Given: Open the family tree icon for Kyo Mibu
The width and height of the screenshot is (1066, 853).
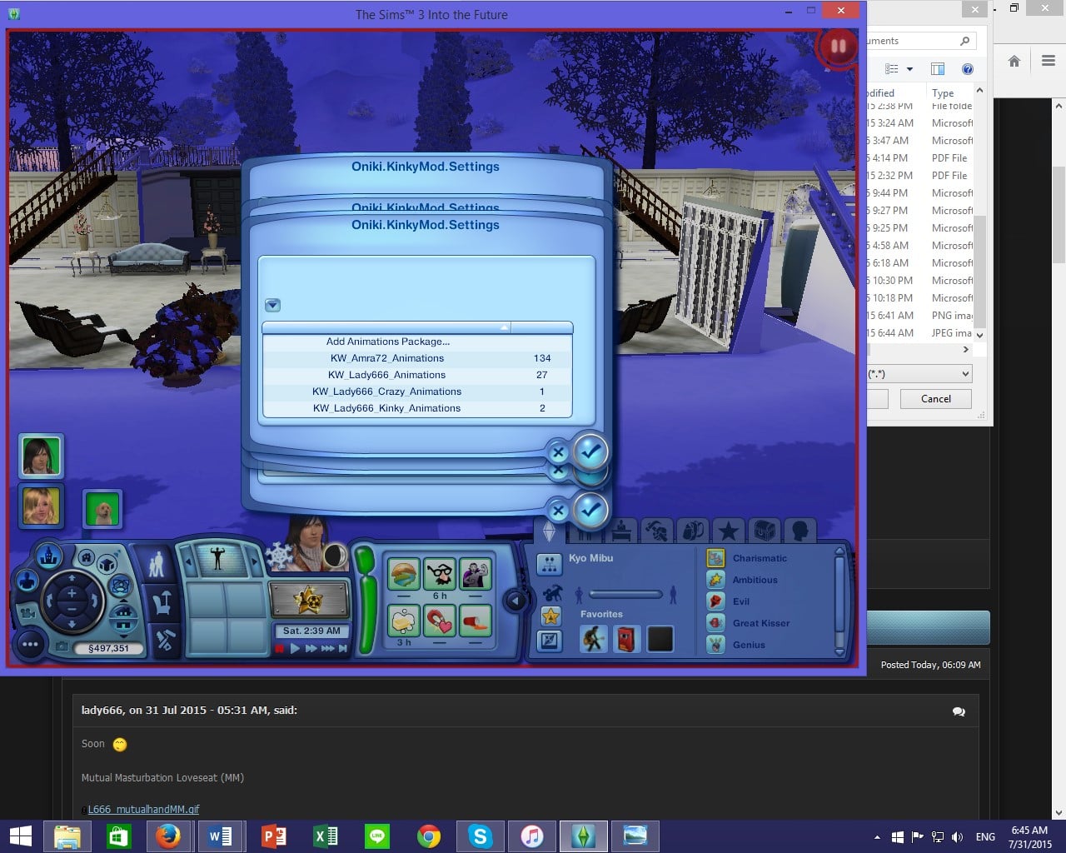Looking at the screenshot, I should tap(550, 564).
